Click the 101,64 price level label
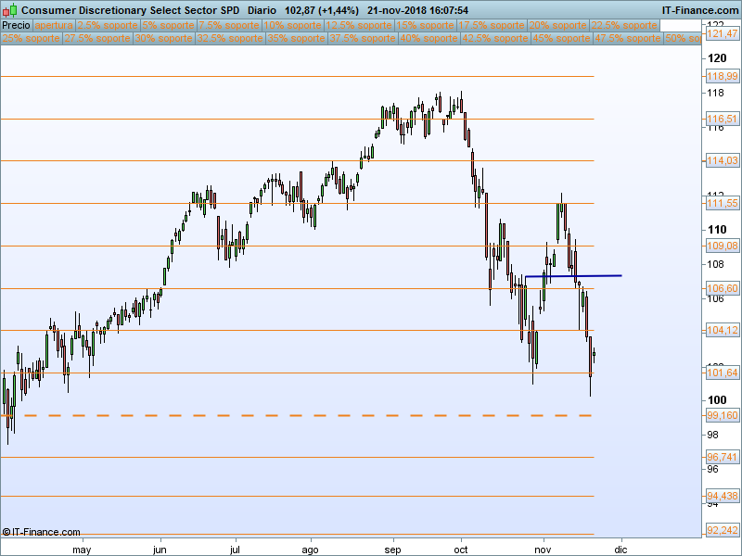This screenshot has height=556, width=742. tap(722, 373)
